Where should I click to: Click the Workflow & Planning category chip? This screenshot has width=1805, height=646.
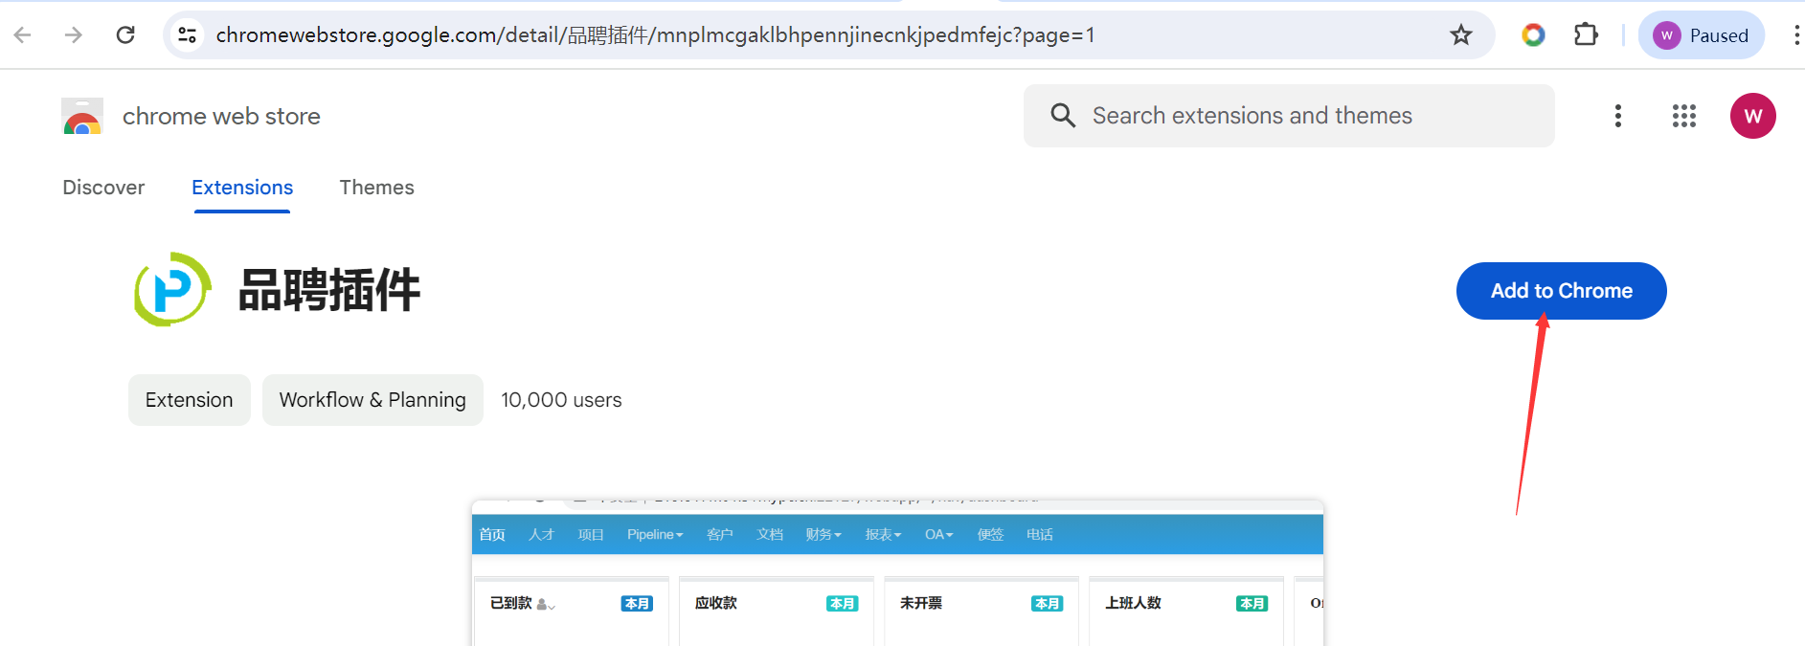(x=372, y=400)
